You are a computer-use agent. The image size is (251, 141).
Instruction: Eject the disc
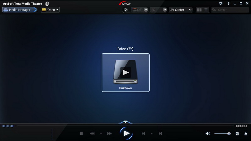click(246, 134)
